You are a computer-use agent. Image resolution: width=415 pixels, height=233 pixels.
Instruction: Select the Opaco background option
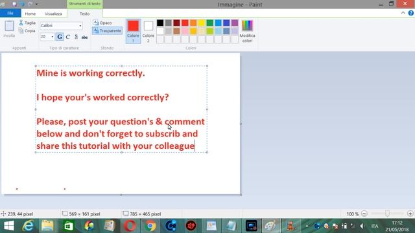tap(102, 23)
